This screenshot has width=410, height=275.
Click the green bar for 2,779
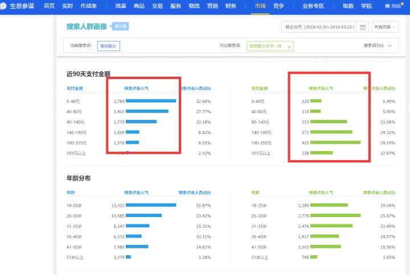click(335, 215)
